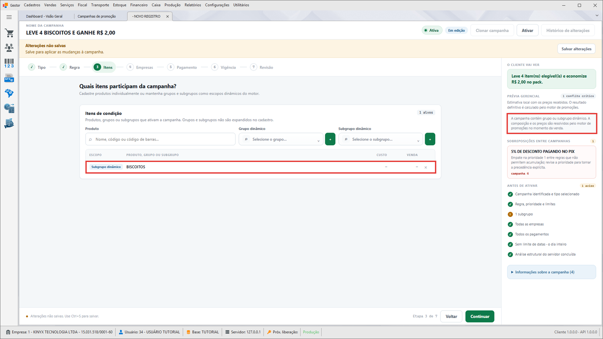
Task: Open the NFS-e sidebar icon
Action: [x=9, y=78]
